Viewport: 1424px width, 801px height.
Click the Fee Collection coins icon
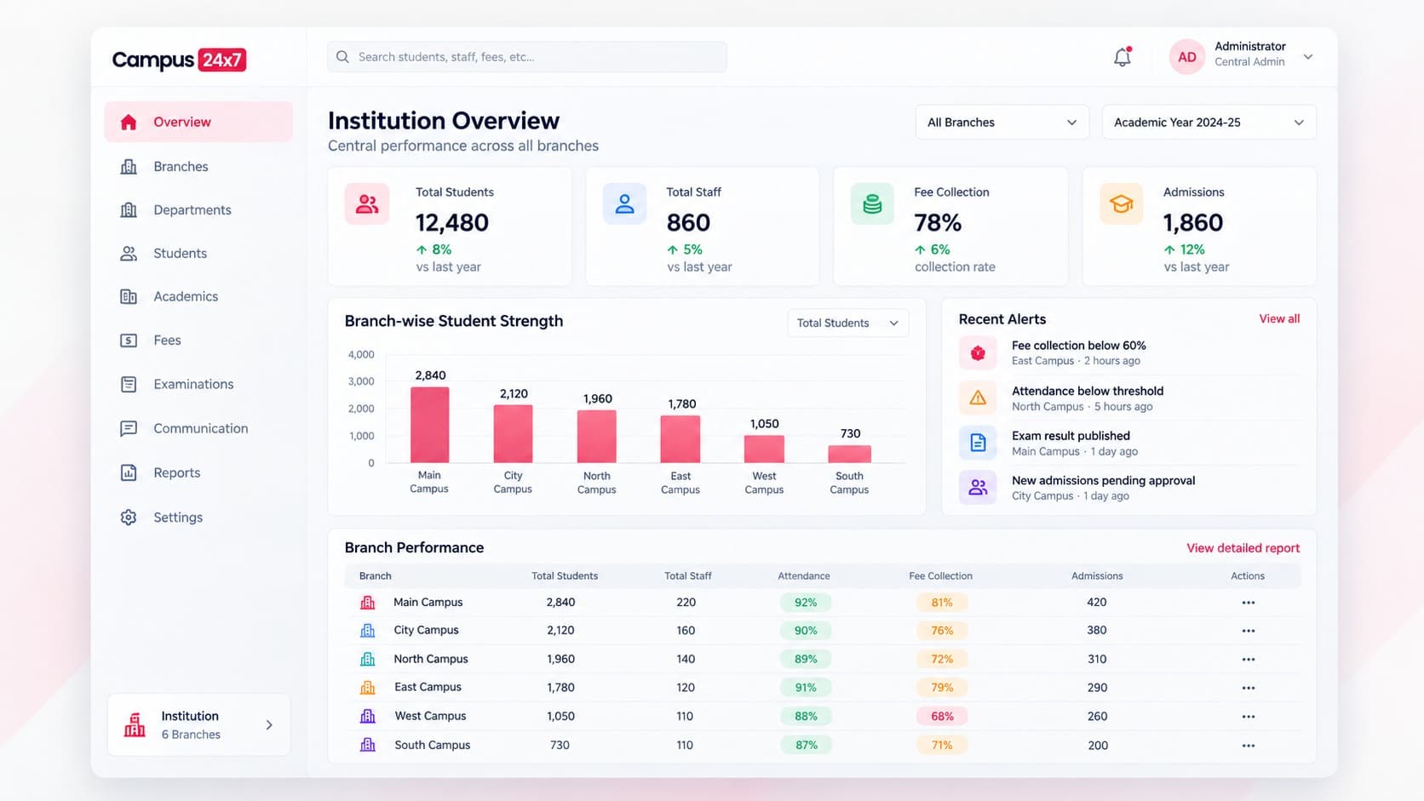pyautogui.click(x=872, y=204)
